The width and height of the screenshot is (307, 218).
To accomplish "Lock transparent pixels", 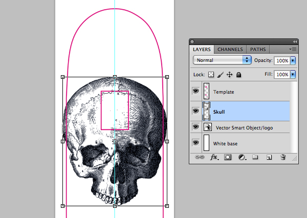I will (x=211, y=74).
